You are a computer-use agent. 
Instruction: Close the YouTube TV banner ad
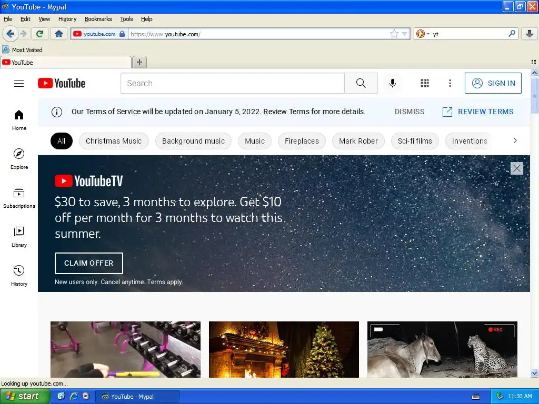(x=517, y=168)
